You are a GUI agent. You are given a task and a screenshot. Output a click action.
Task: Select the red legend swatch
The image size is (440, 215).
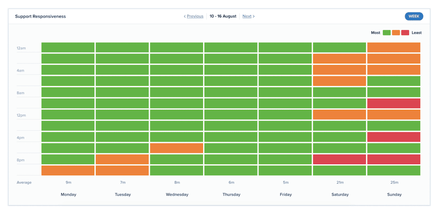tap(405, 33)
